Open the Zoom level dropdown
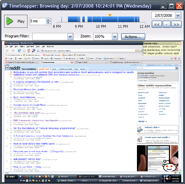Image resolution: width=185 pixels, height=184 pixels. pyautogui.click(x=115, y=37)
